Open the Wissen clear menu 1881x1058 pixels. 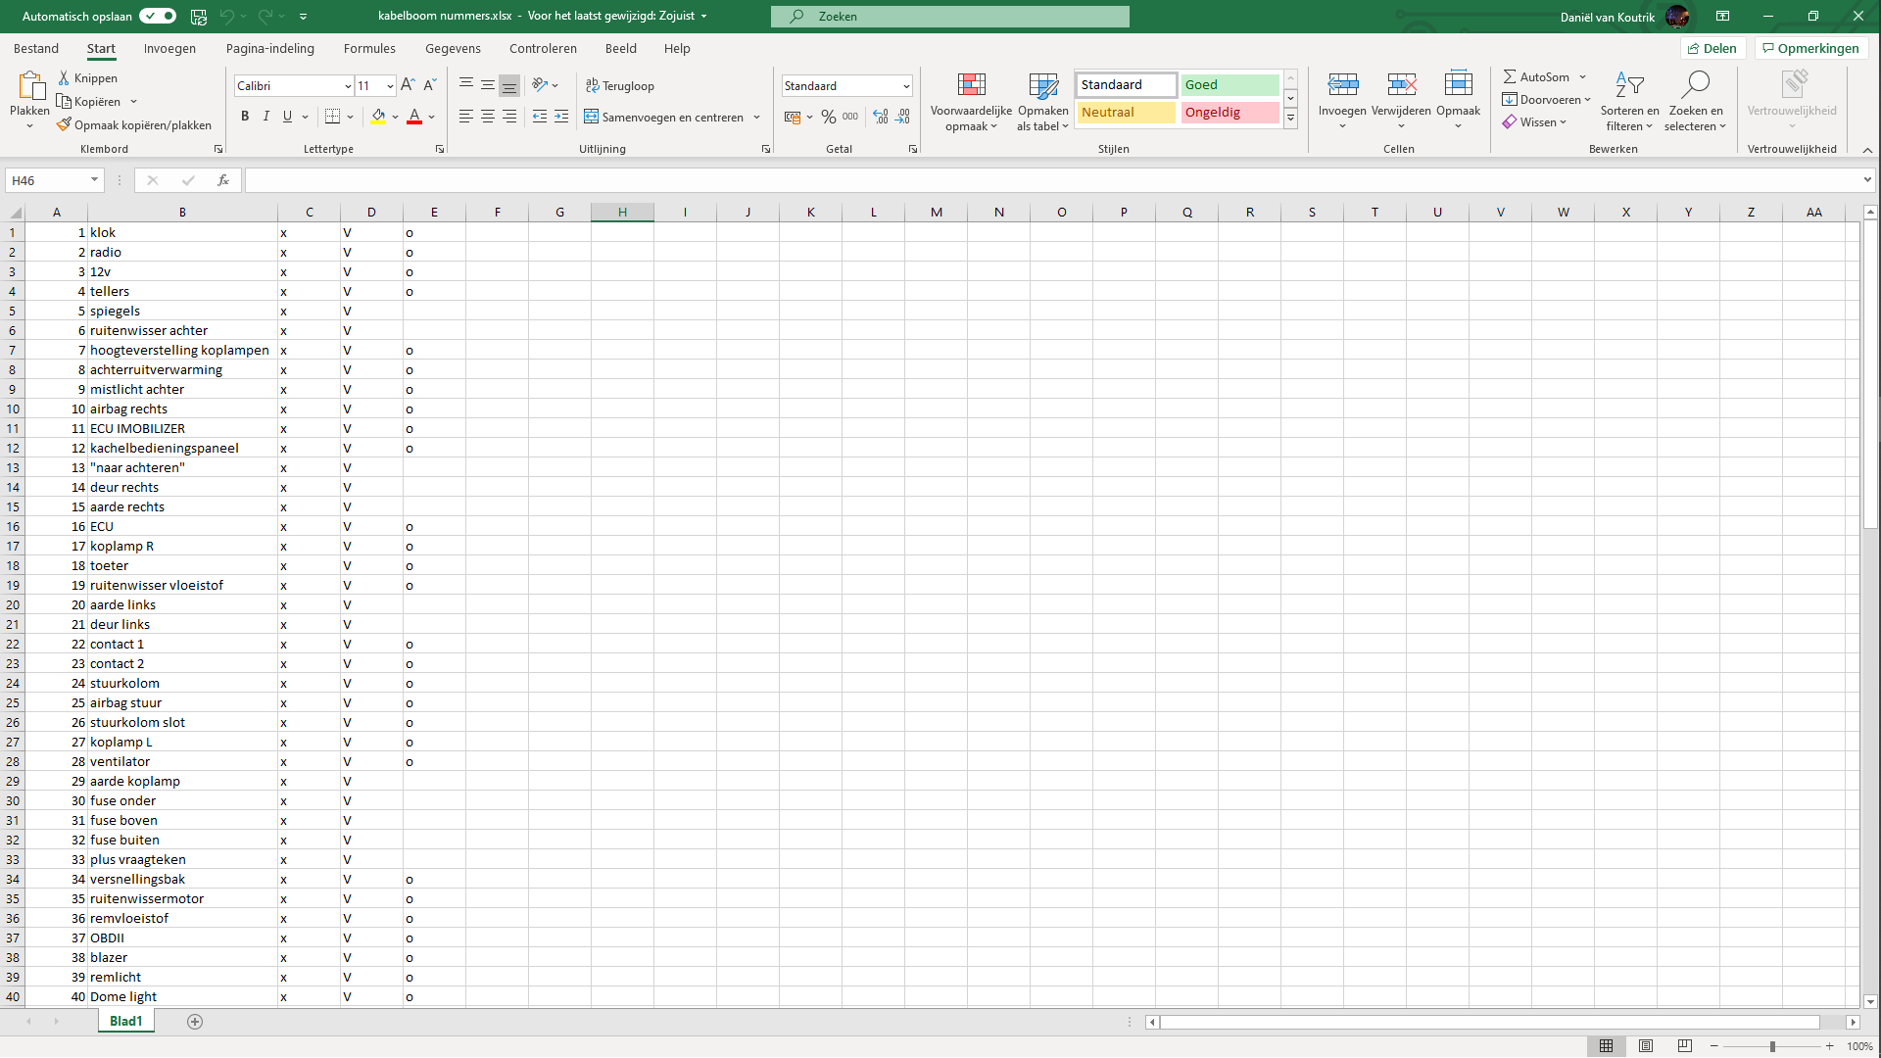coord(1534,121)
